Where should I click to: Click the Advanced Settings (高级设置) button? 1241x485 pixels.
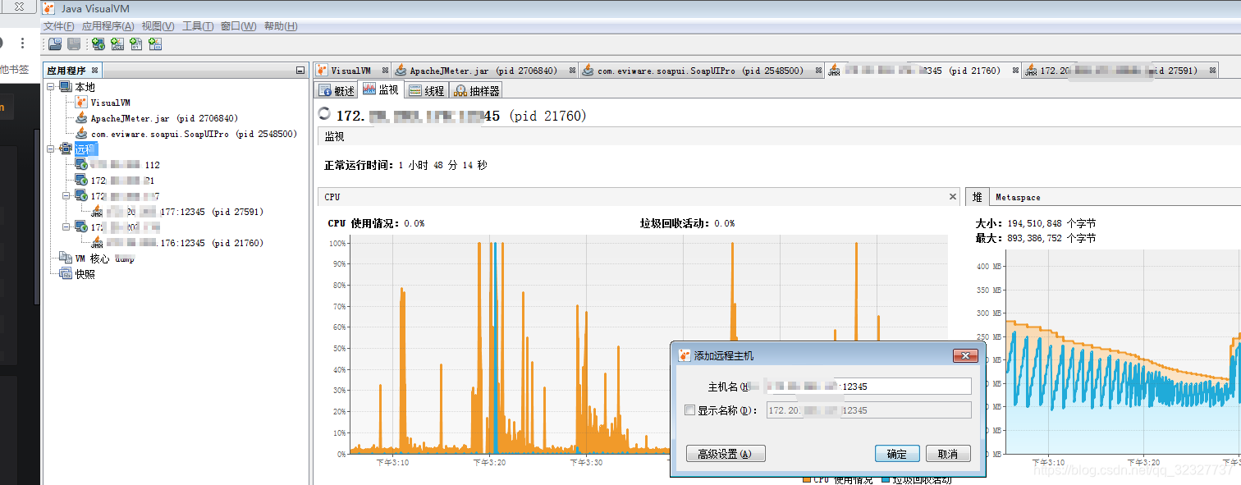click(x=726, y=454)
